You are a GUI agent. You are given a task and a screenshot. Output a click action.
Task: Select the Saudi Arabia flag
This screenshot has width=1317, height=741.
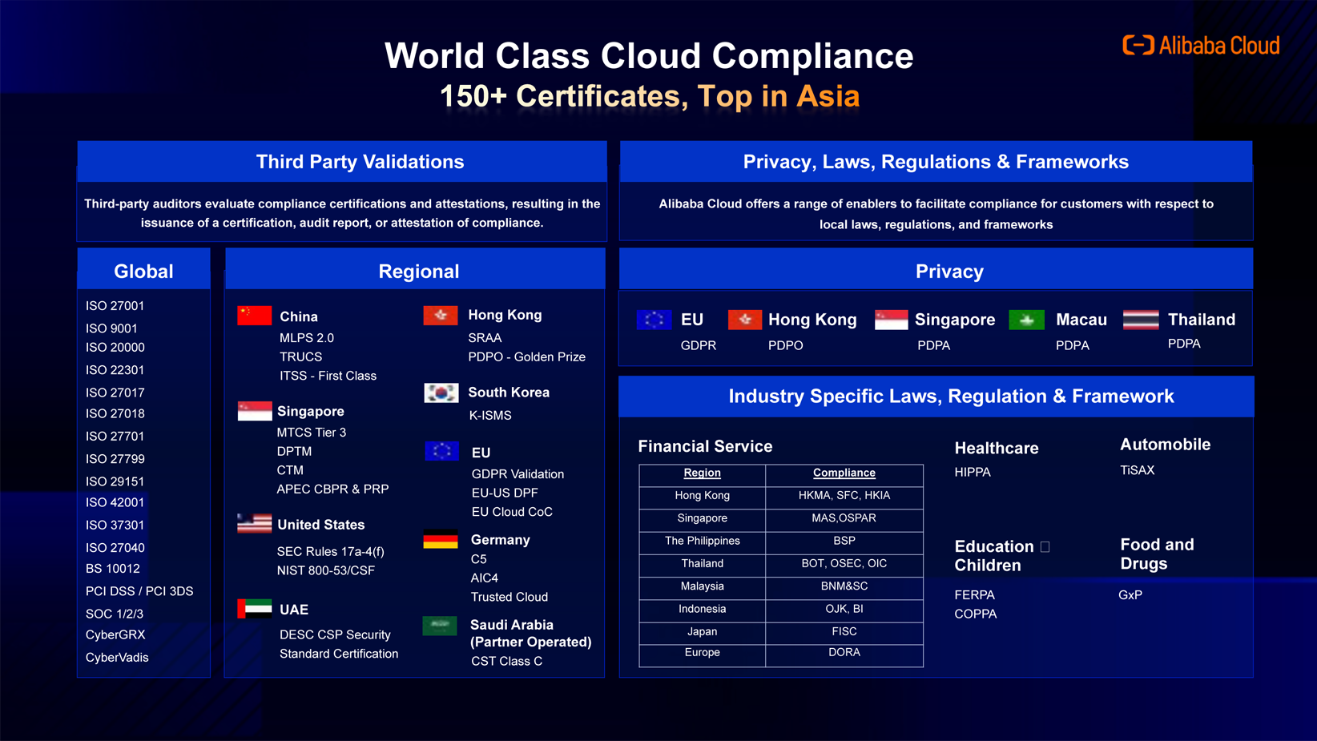pos(440,626)
